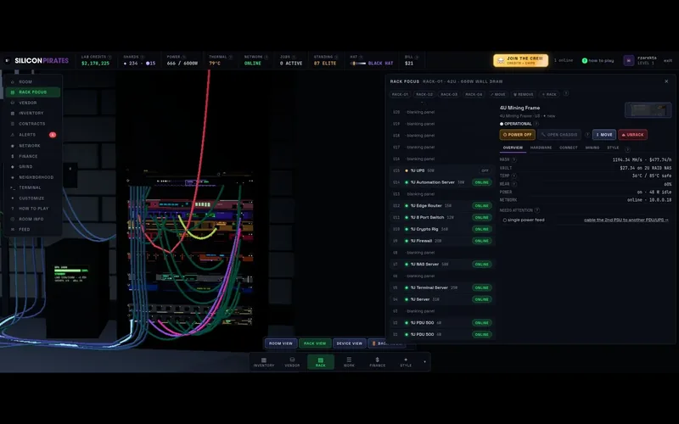Click the blue Move device button
Screen dimensions: 679x424
[604, 135]
